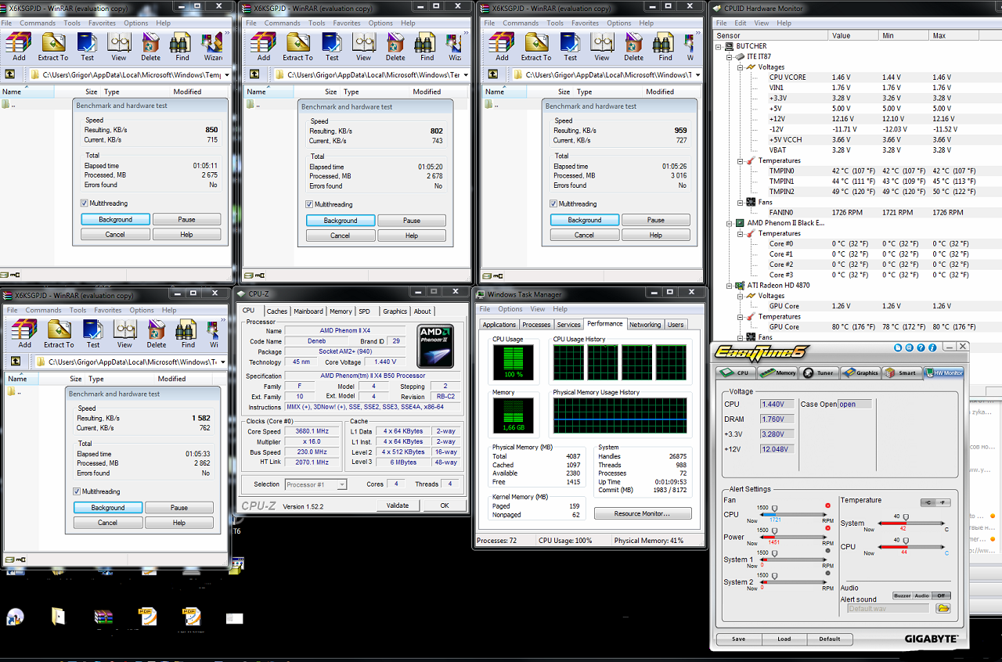Image resolution: width=1002 pixels, height=662 pixels.
Task: Open the View tool in top-middle WinRAR
Action: point(363,46)
